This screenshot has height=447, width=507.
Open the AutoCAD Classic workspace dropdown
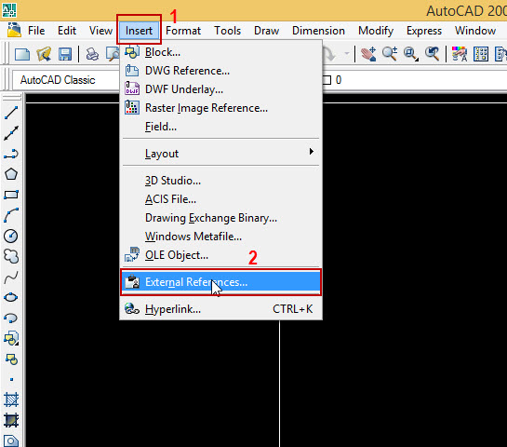(x=66, y=80)
